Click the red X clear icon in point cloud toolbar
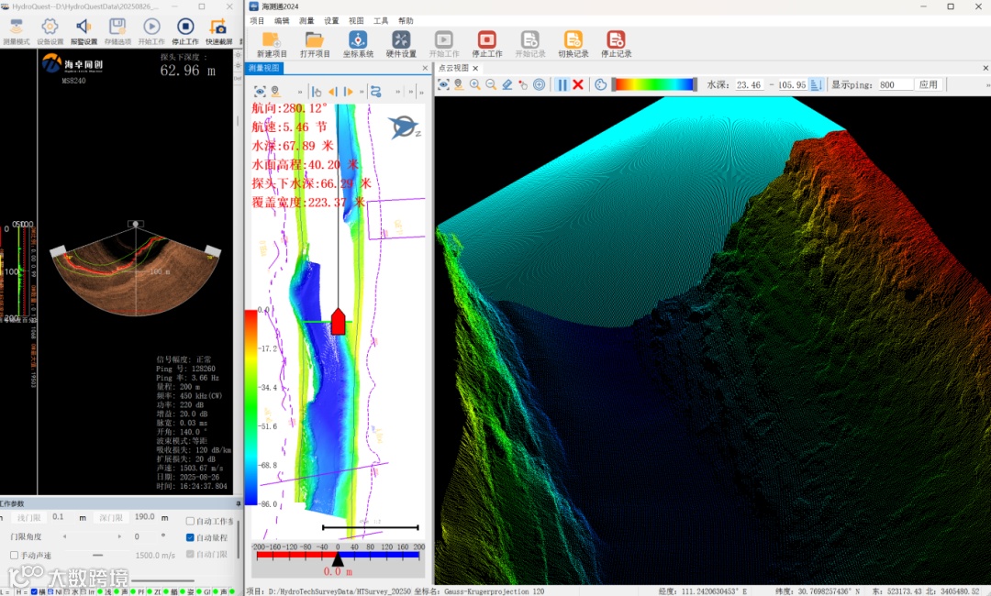This screenshot has height=596, width=991. click(x=578, y=84)
